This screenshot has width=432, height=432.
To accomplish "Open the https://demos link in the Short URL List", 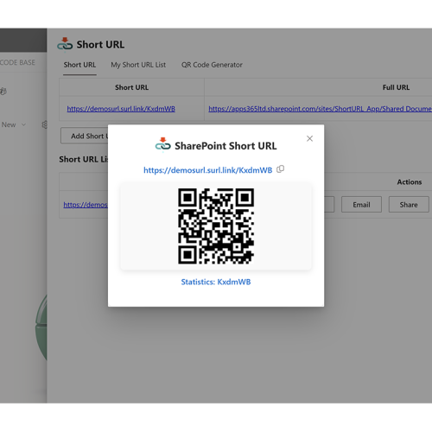I will coord(86,205).
